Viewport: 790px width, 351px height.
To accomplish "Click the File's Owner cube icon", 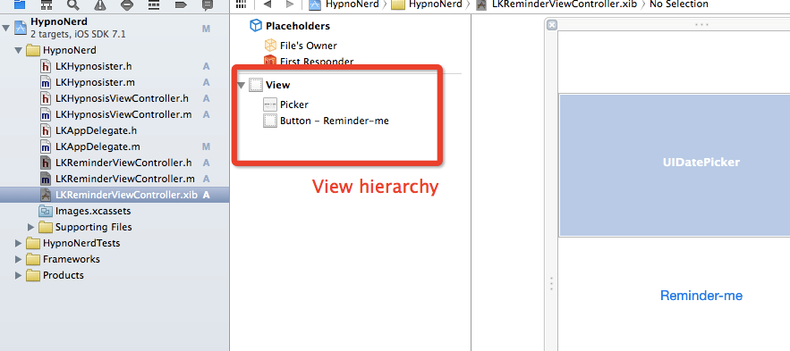I will pyautogui.click(x=270, y=46).
